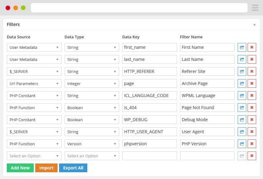The image size is (263, 179).
Task: Click the HTTP_REFERER data key field
Action: (149, 72)
